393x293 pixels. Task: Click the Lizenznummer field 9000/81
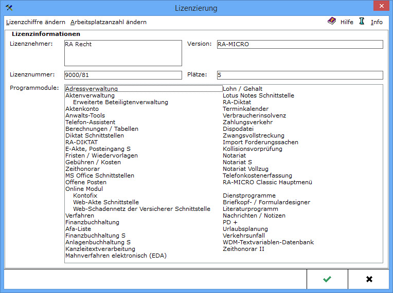click(x=123, y=75)
